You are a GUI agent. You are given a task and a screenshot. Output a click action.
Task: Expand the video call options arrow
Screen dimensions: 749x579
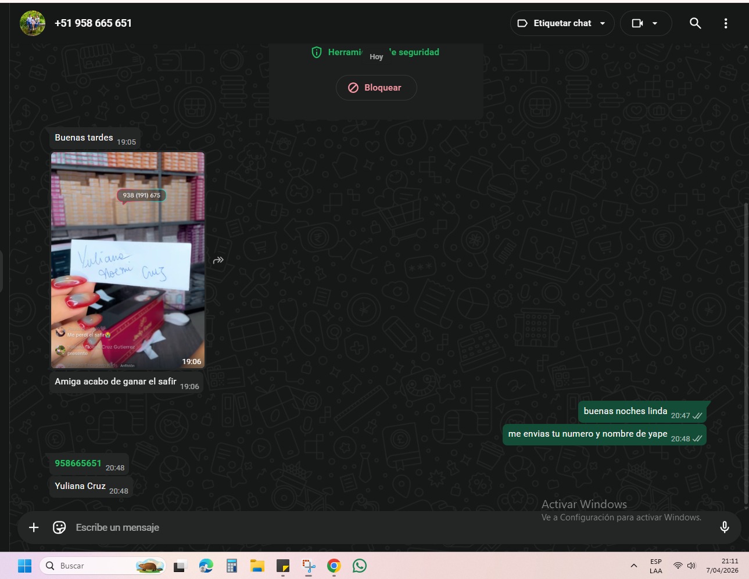coord(655,23)
